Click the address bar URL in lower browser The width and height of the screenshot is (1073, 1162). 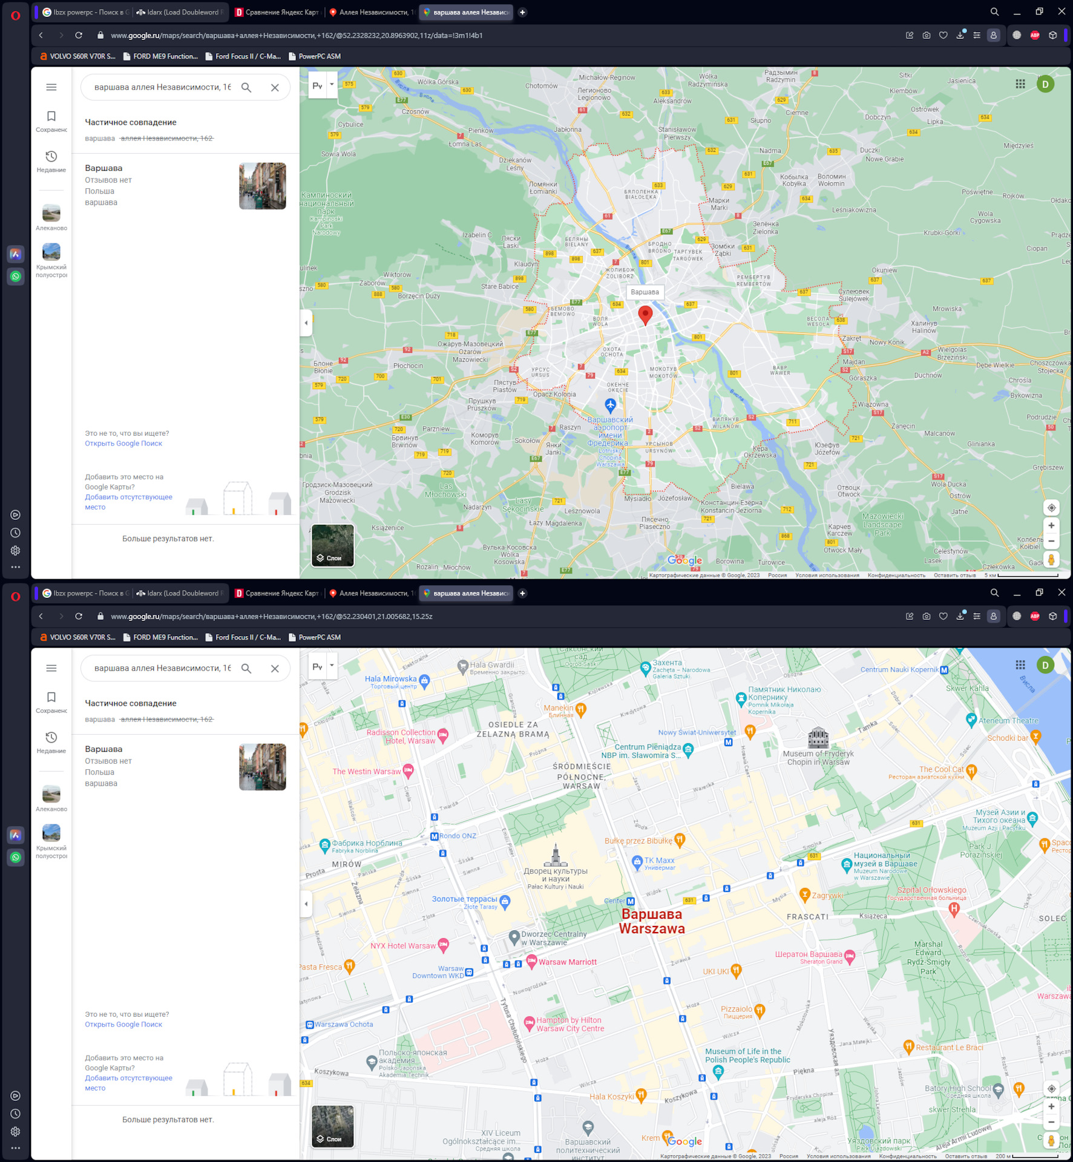point(272,617)
